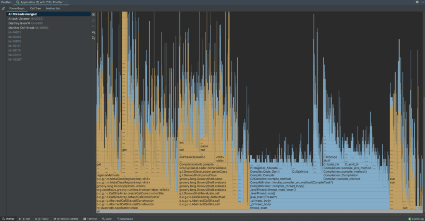The image size is (425, 221).
Task: Switch to the Call Tree tab
Action: click(35, 9)
